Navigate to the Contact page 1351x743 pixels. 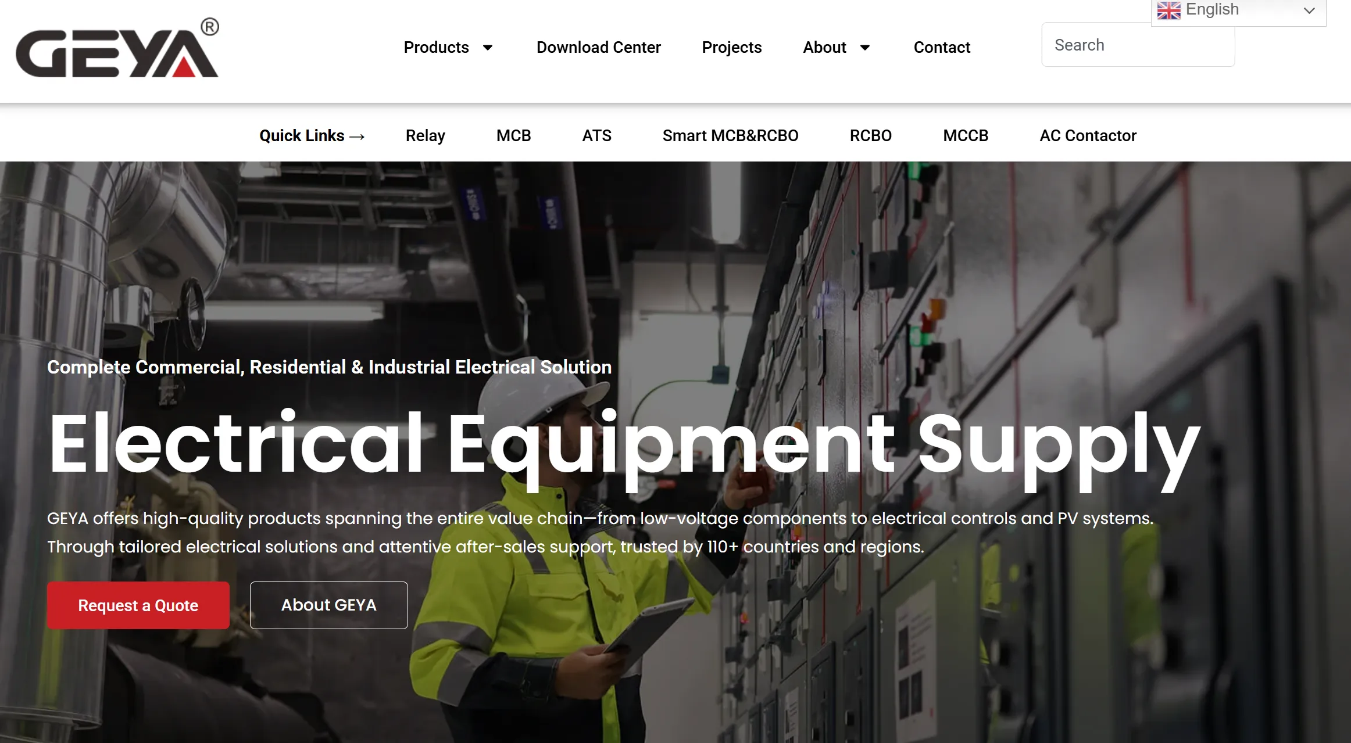click(942, 47)
